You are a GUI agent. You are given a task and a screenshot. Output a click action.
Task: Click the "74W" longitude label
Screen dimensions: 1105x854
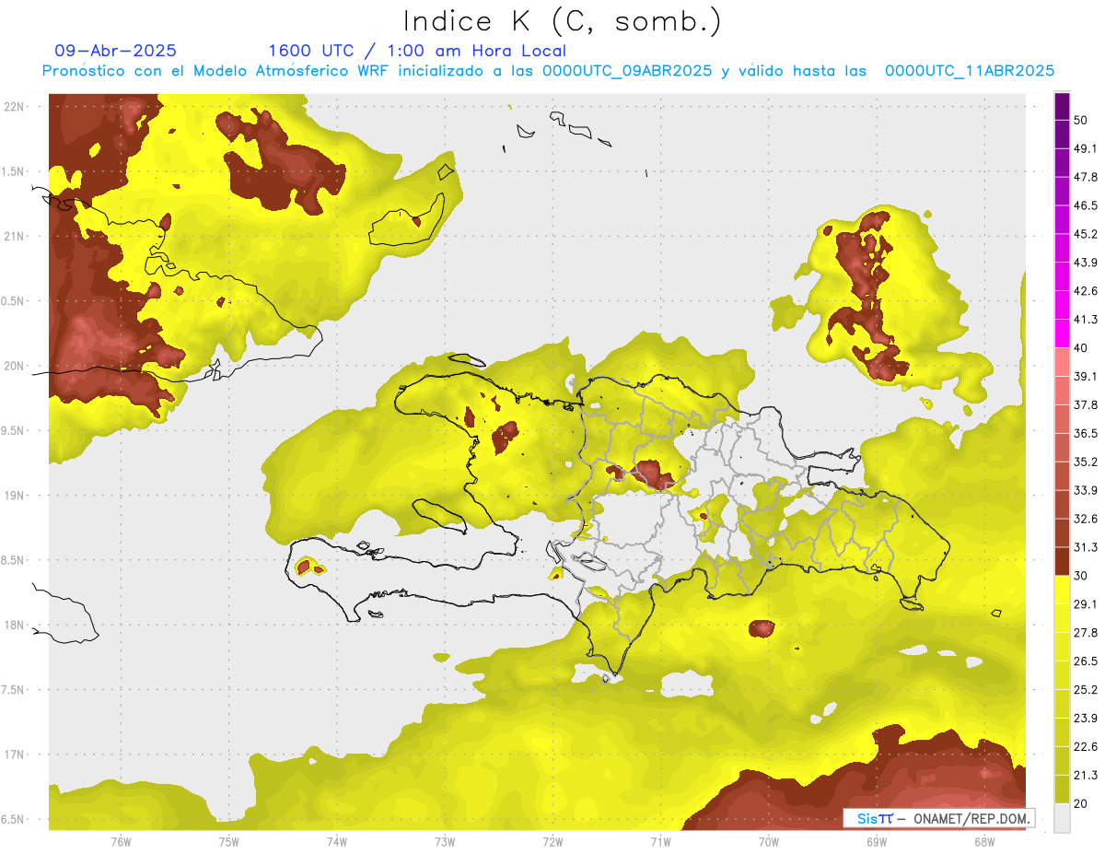(x=337, y=841)
